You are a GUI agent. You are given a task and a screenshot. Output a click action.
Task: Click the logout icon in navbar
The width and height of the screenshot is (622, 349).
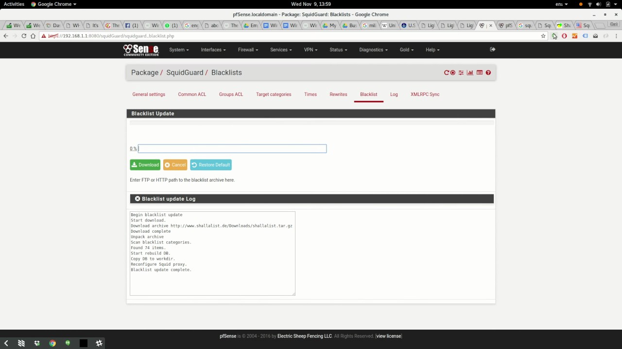click(x=493, y=49)
